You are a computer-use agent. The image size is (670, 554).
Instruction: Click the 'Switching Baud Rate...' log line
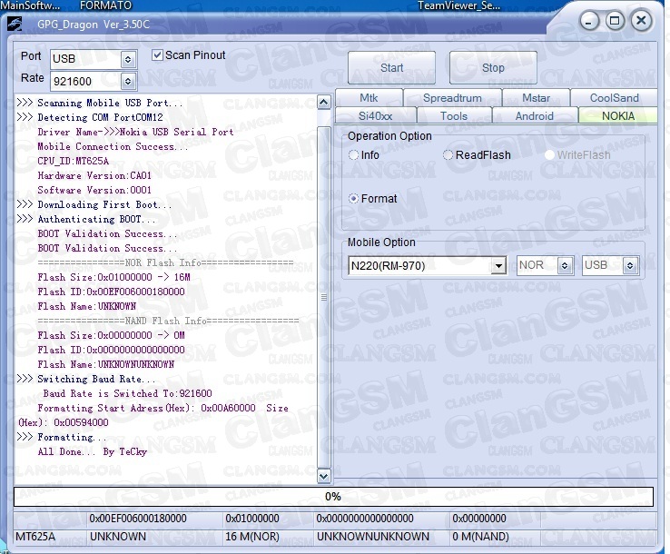pyautogui.click(x=86, y=379)
